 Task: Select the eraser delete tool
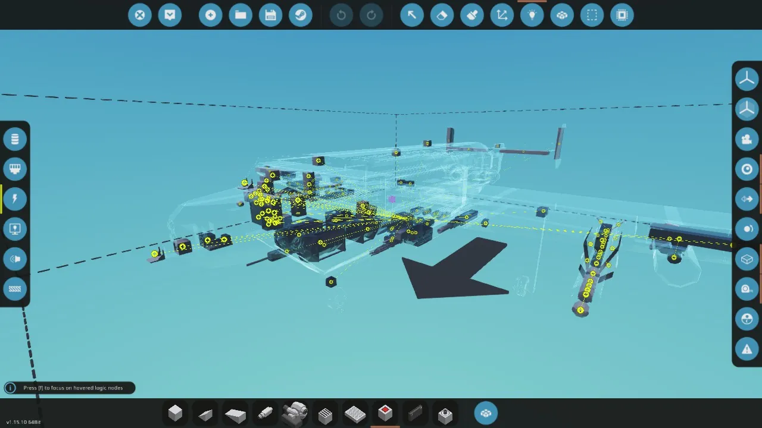[442, 15]
